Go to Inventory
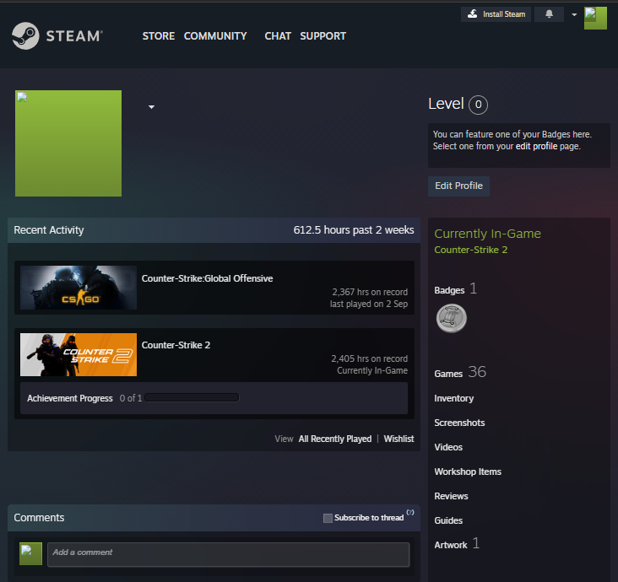Viewport: 618px width, 582px height. (454, 398)
